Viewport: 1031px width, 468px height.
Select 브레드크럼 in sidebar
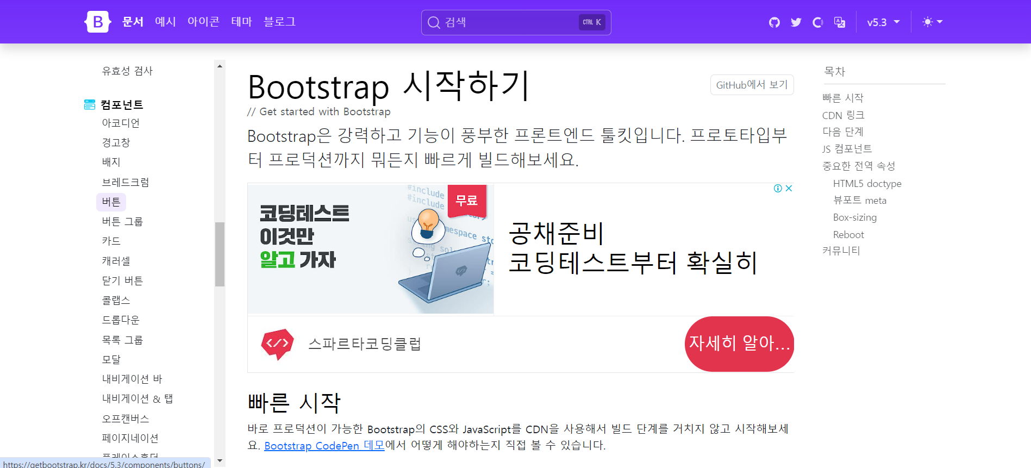tap(126, 182)
